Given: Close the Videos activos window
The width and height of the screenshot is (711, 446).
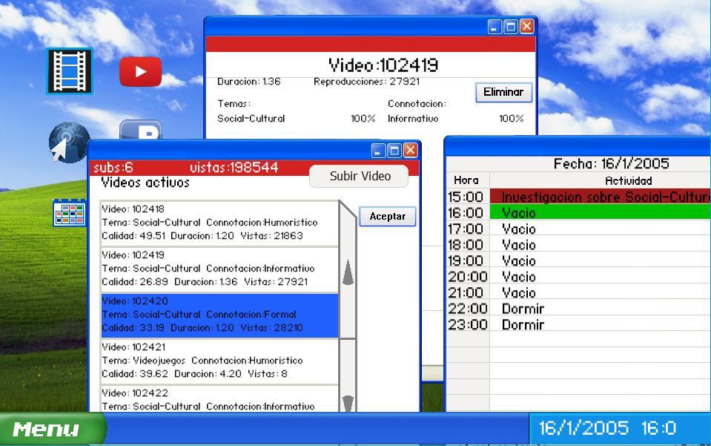Looking at the screenshot, I should [410, 151].
